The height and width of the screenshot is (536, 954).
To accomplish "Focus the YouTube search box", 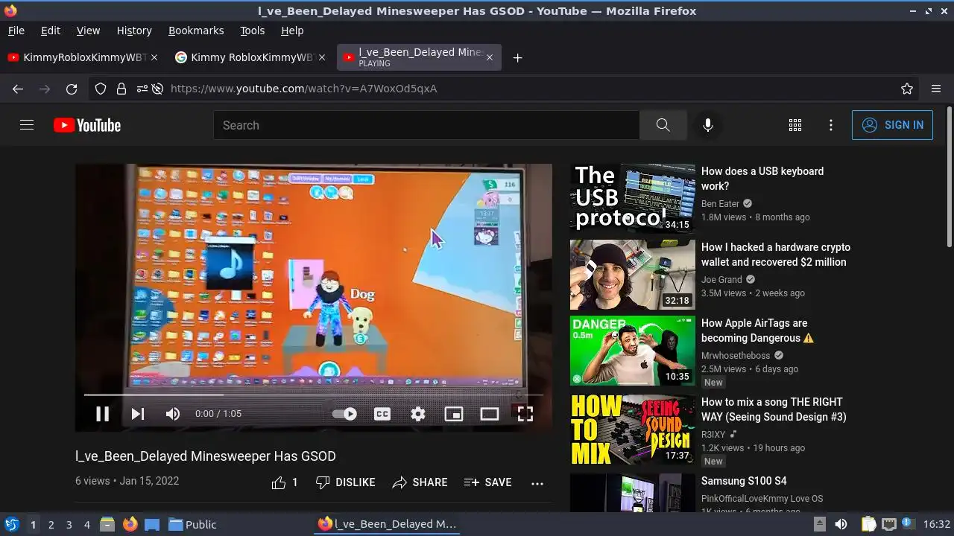I will tap(426, 125).
